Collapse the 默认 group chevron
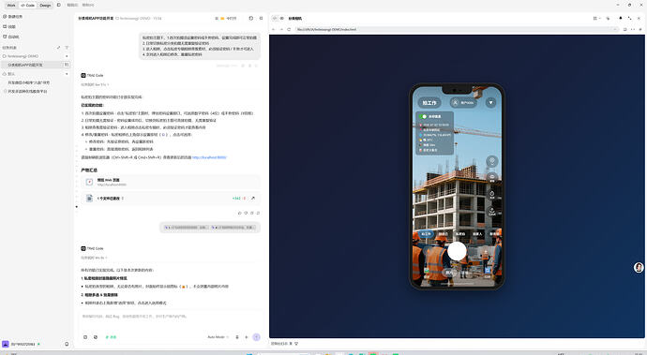The image size is (647, 355). click(67, 74)
